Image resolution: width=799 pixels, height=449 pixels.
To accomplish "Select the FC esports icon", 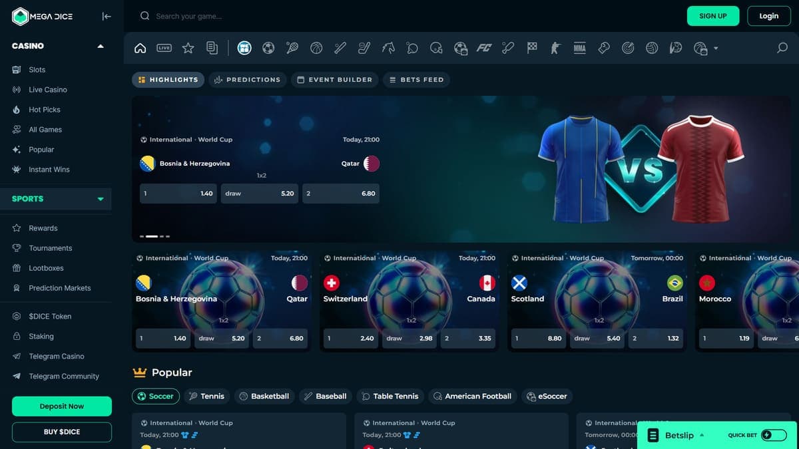I will click(x=484, y=48).
